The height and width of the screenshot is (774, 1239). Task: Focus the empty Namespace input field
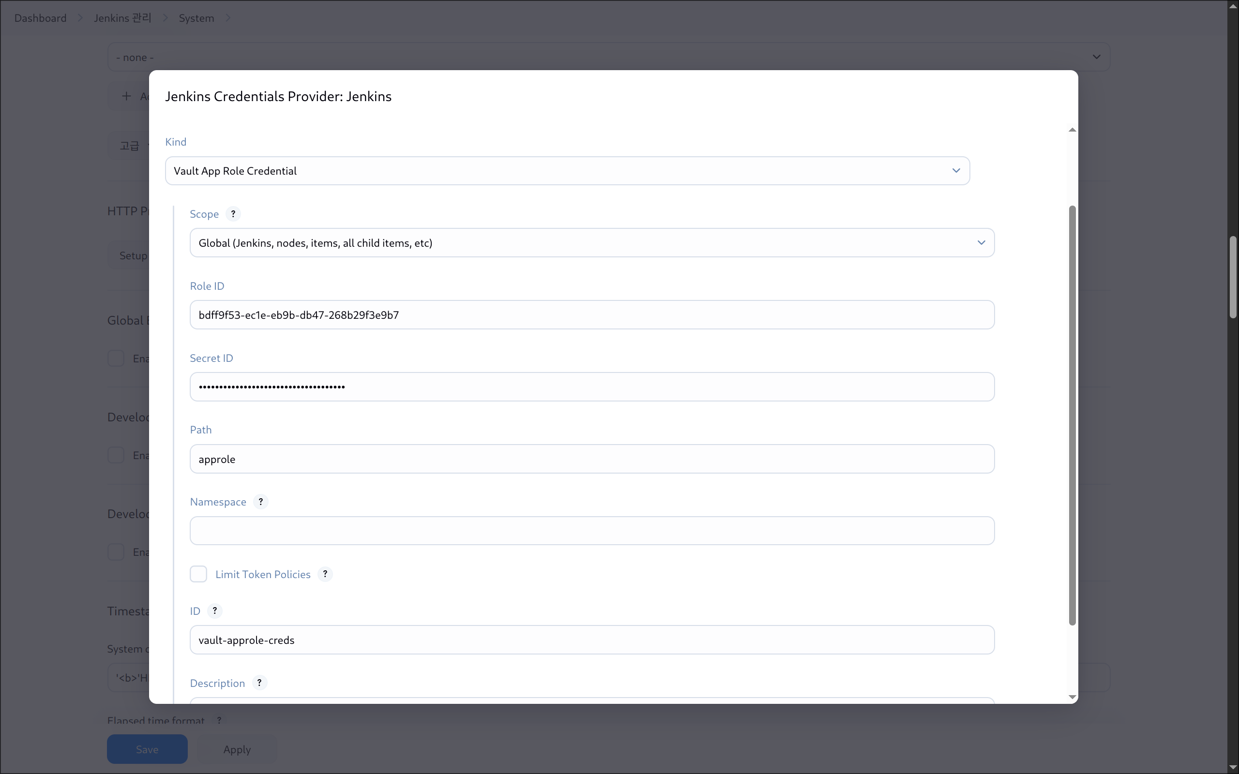pos(592,531)
